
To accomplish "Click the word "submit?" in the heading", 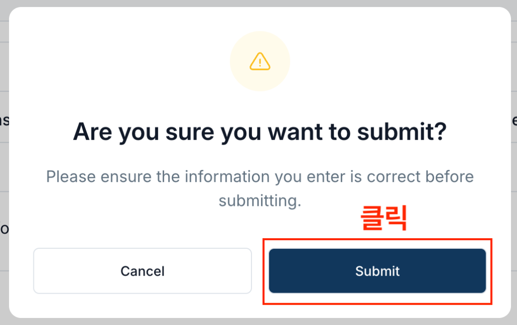I will (x=402, y=131).
